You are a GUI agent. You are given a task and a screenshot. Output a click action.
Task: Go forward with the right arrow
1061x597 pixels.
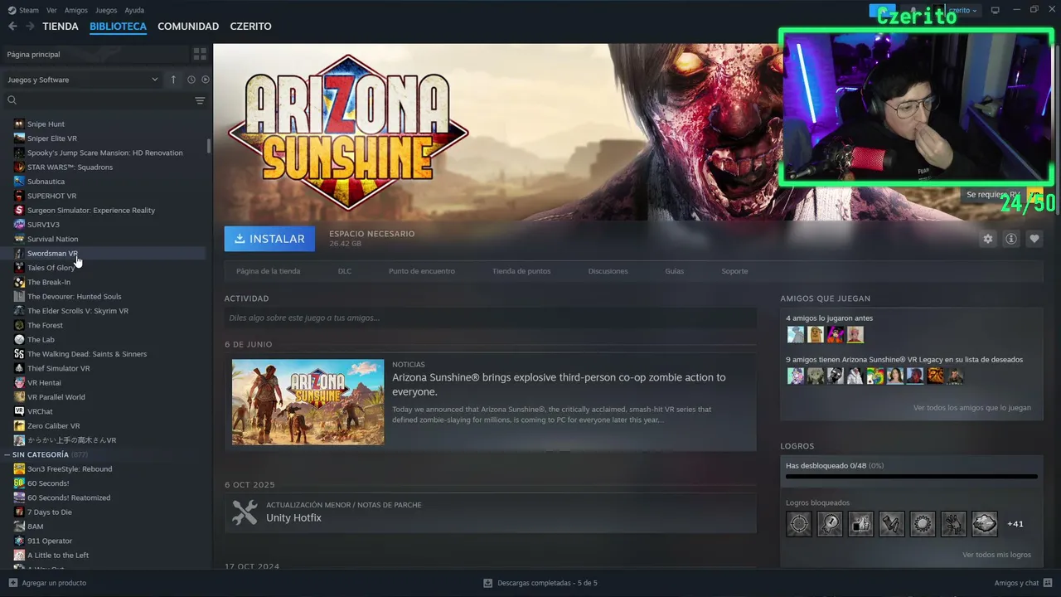[30, 27]
